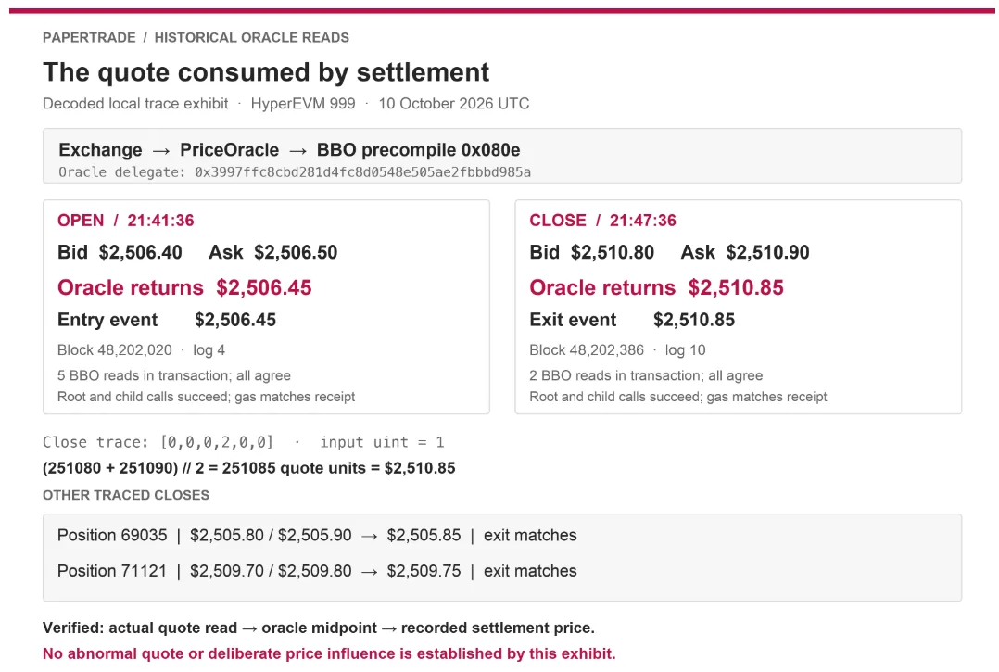Click the Entry event price

click(235, 320)
